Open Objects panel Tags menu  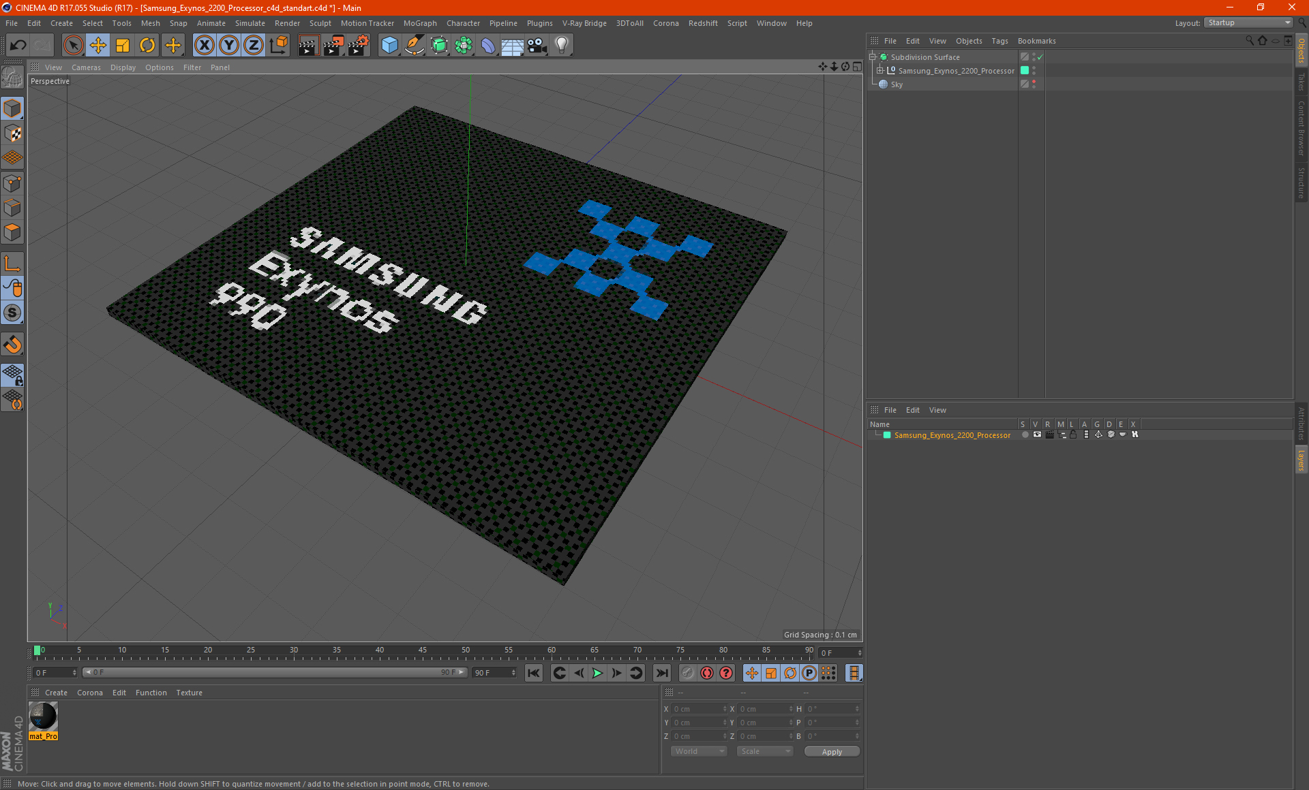click(x=999, y=41)
